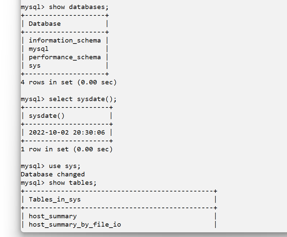Select the host_summary_by_file_io table row
The height and width of the screenshot is (237, 287).
pyautogui.click(x=75, y=225)
